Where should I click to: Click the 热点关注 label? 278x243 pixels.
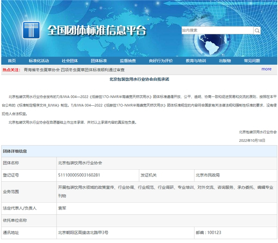(11, 70)
